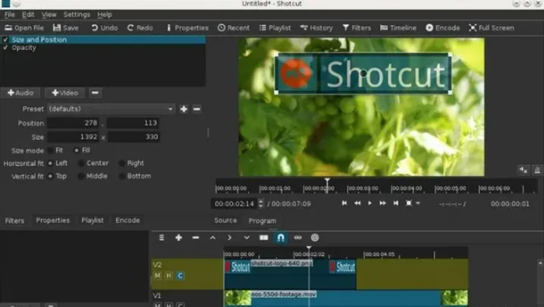Select the Opacity filter row

103,48
